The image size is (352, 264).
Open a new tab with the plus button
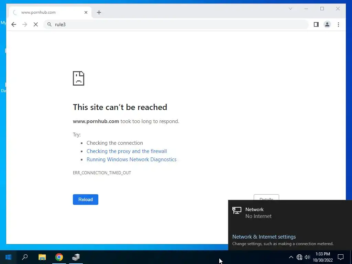pos(99,12)
